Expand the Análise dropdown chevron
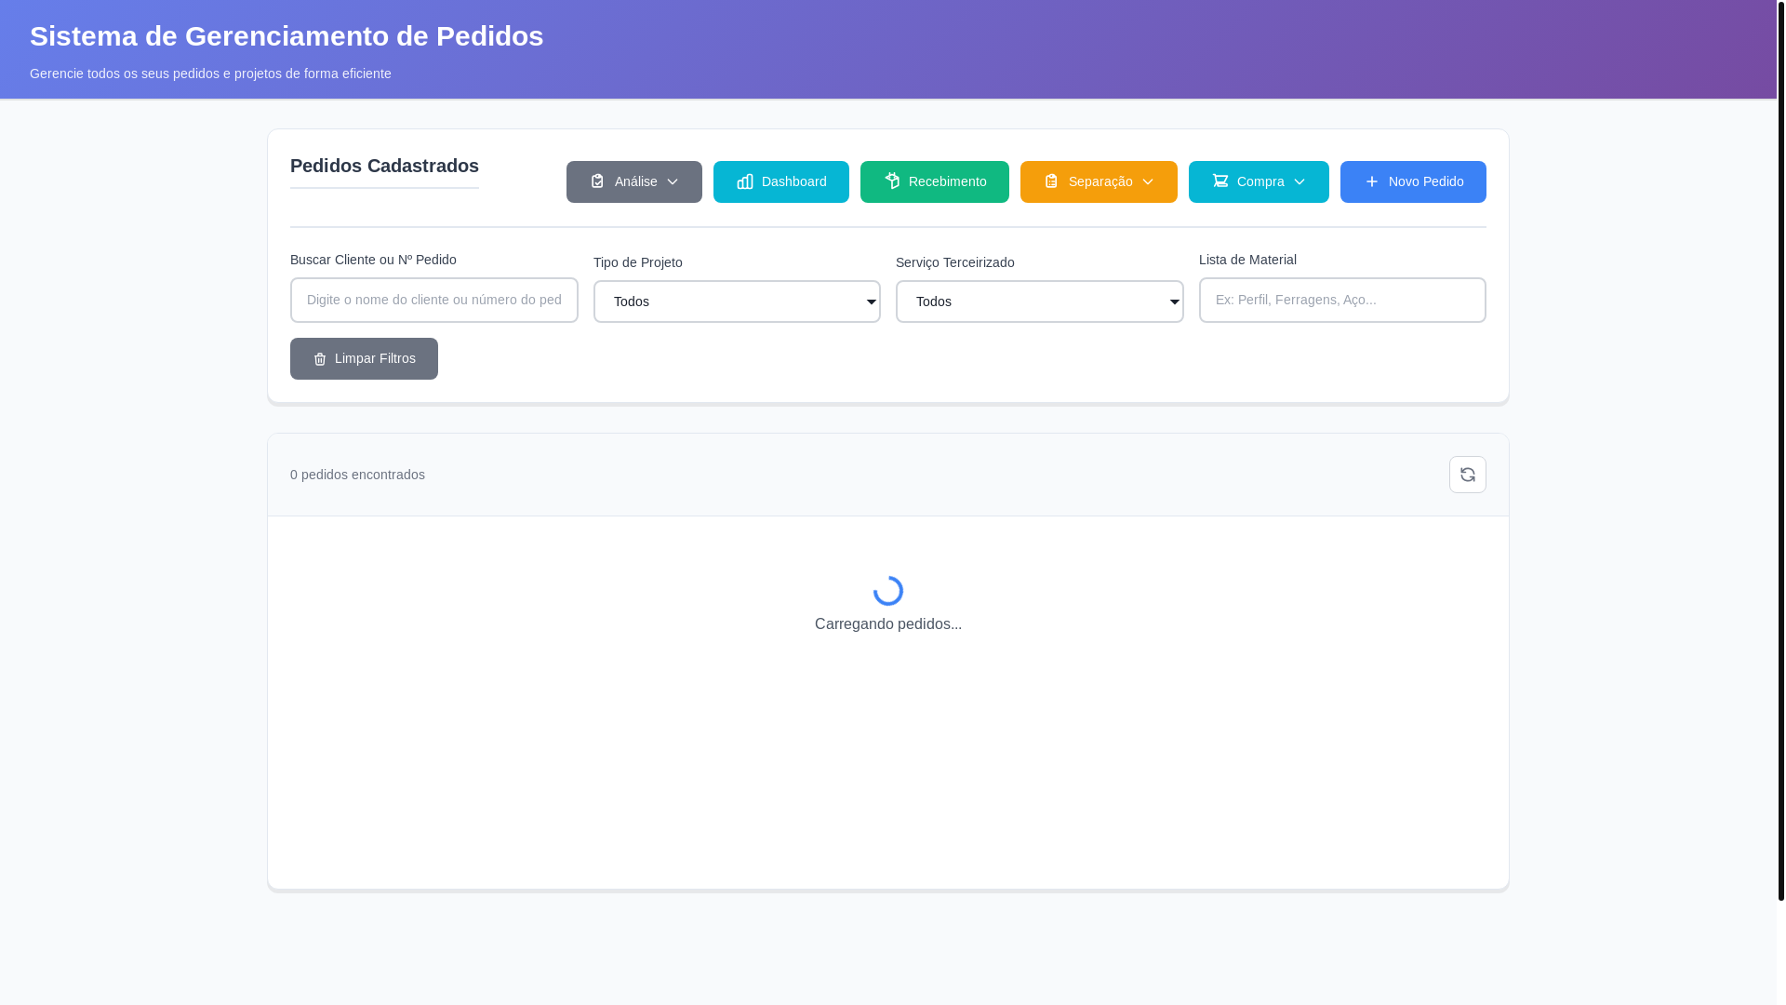 (x=673, y=182)
